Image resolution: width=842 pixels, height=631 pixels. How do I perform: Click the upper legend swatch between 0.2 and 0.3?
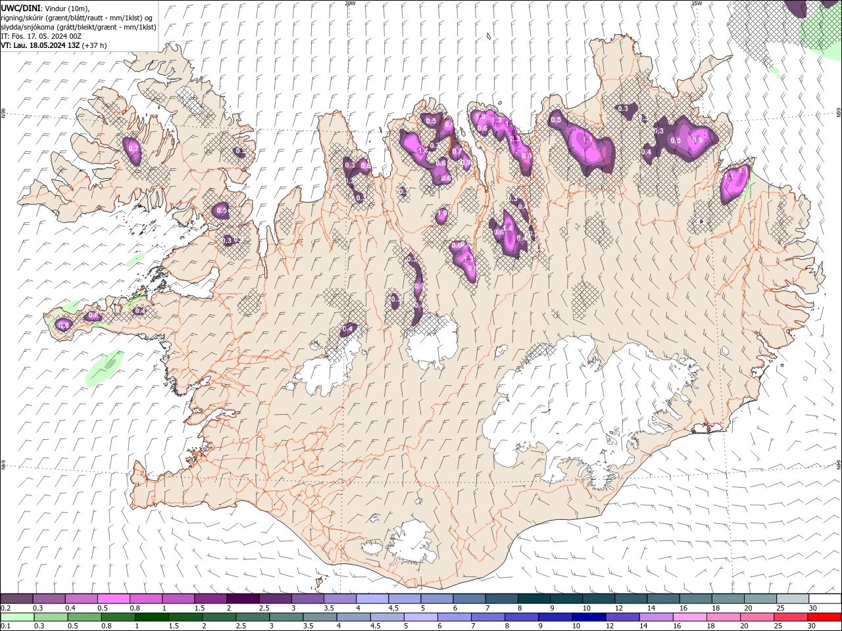(16, 598)
